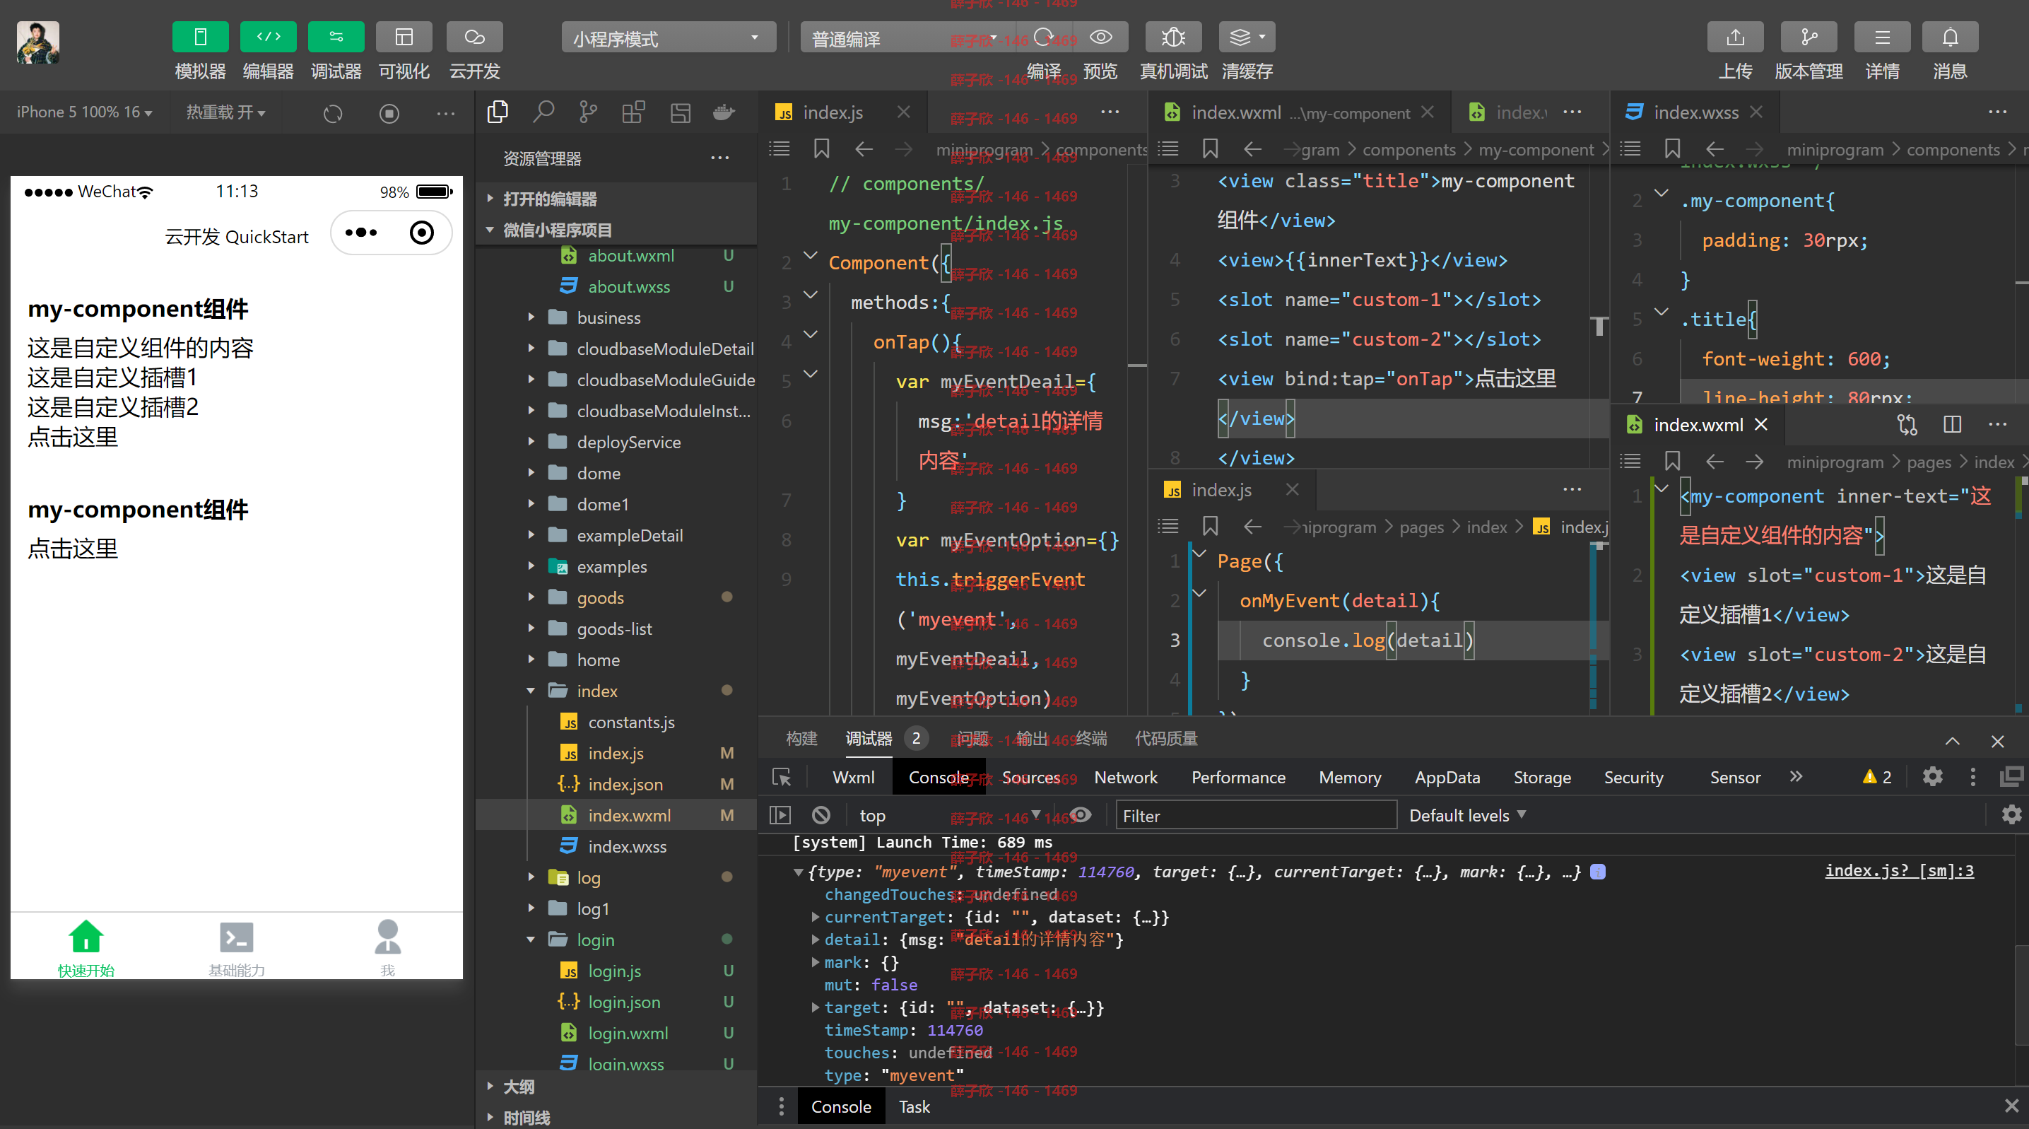This screenshot has width=2029, height=1129.
Task: Click the 预览 preview eye icon
Action: 1100,37
